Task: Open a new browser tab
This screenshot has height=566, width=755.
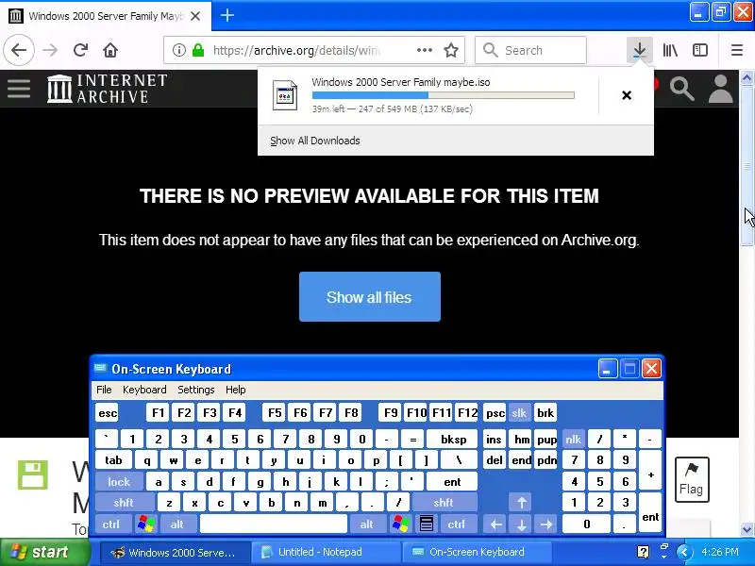Action: click(227, 15)
